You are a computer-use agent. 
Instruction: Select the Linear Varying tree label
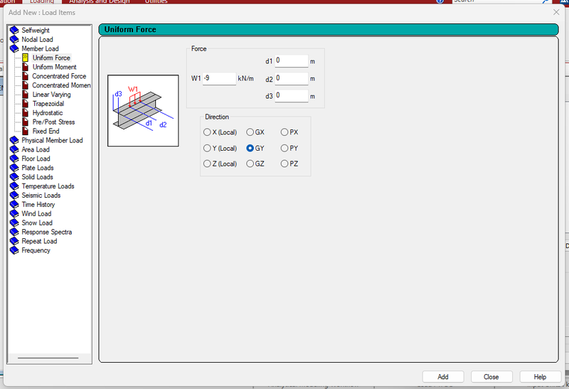[51, 95]
